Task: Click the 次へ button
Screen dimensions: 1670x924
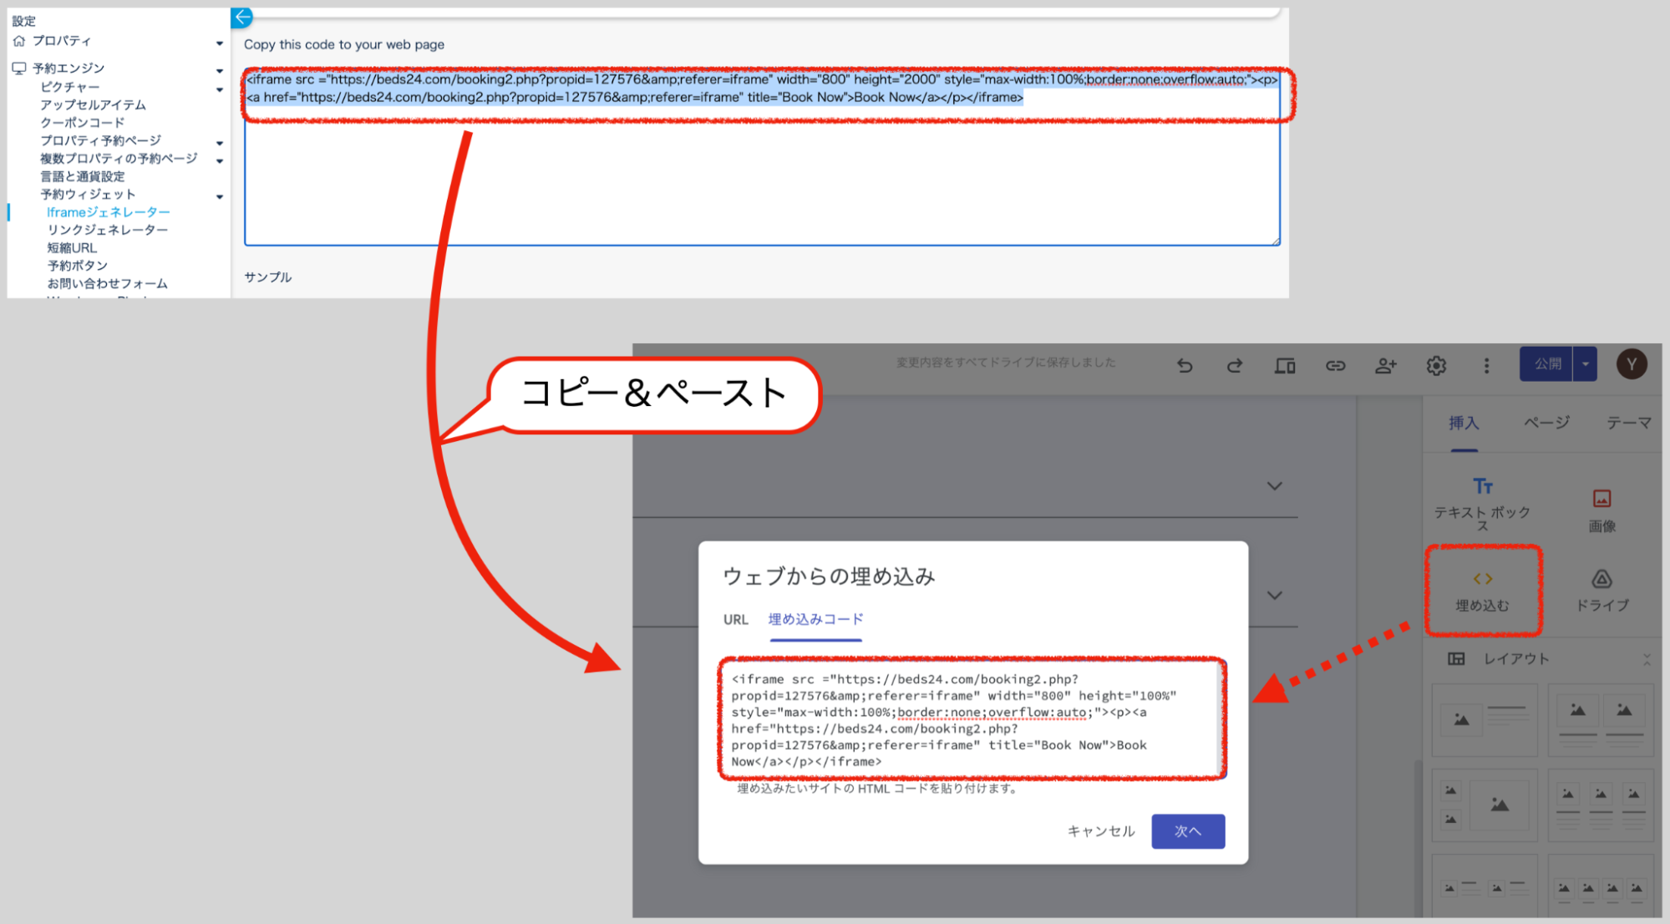Action: 1187,831
